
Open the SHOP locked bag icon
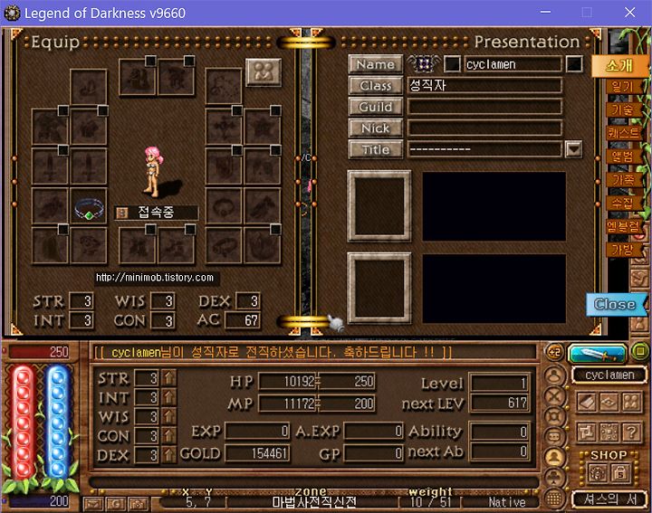pos(620,472)
